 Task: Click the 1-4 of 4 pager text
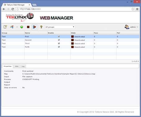point(135,61)
